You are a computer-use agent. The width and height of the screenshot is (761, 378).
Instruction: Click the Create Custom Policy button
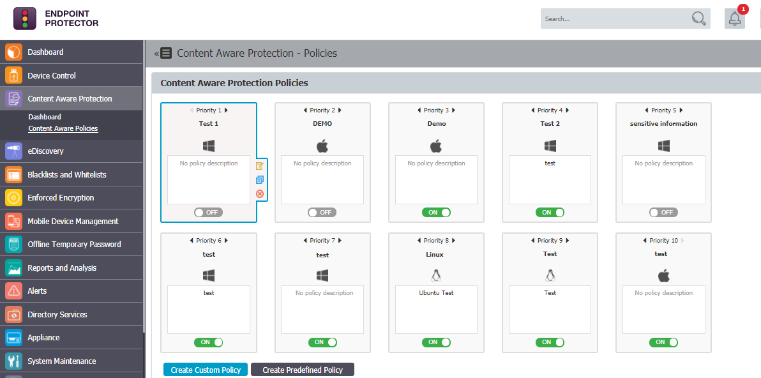tap(205, 370)
